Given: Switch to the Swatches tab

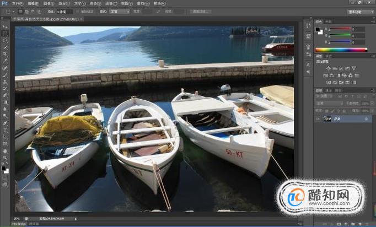Looking at the screenshot, I should [x=328, y=21].
